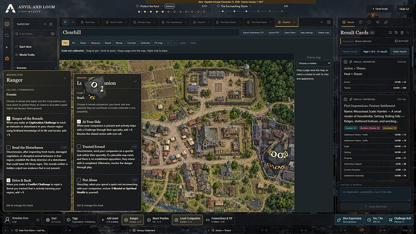Click third diamond on Encroaching Storm track
The height and width of the screenshot is (234, 416).
(x=246, y=11)
